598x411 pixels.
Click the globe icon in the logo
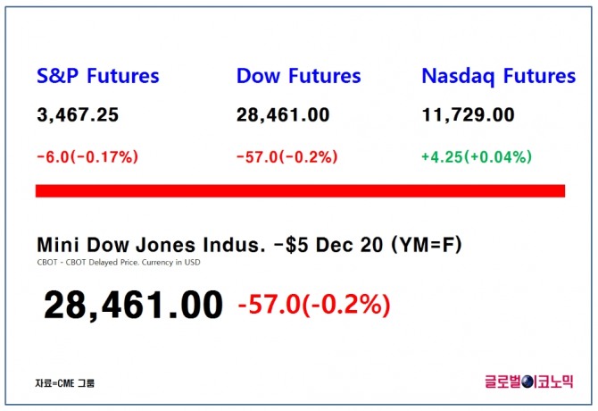coord(527,382)
